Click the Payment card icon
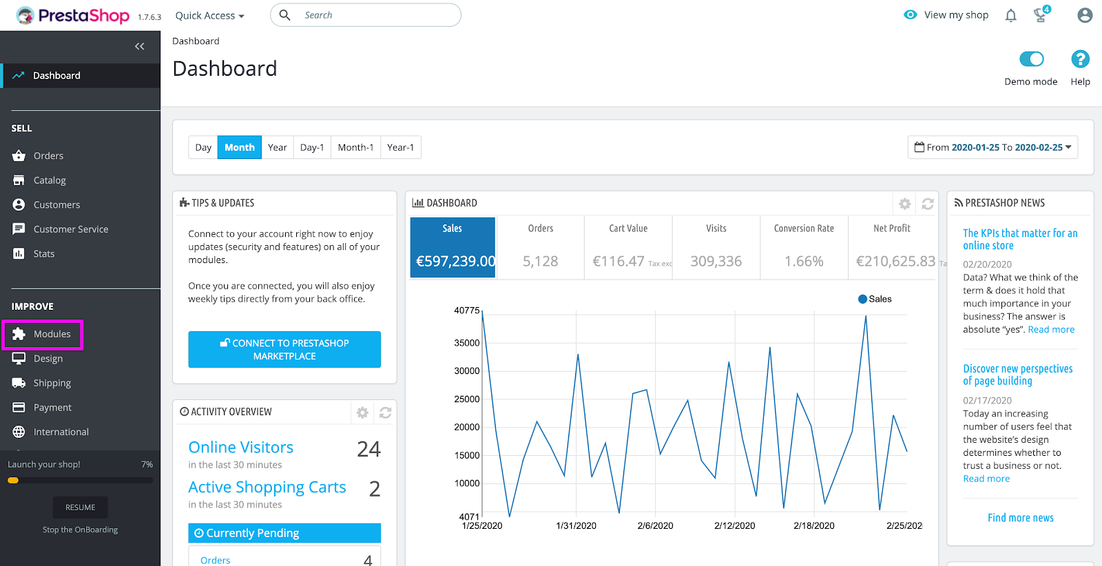The image size is (1102, 566). coord(19,408)
